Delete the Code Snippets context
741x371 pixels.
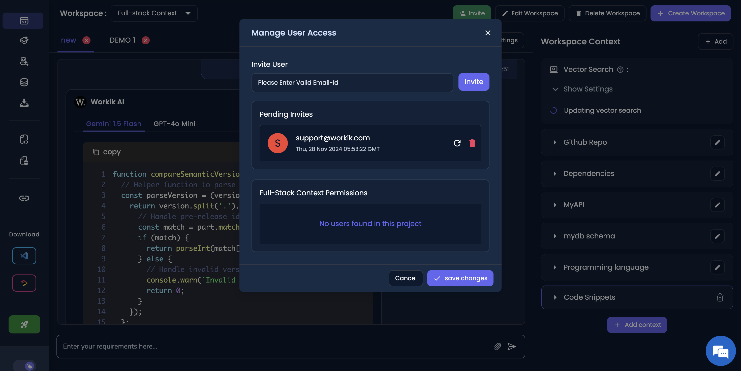pyautogui.click(x=720, y=297)
